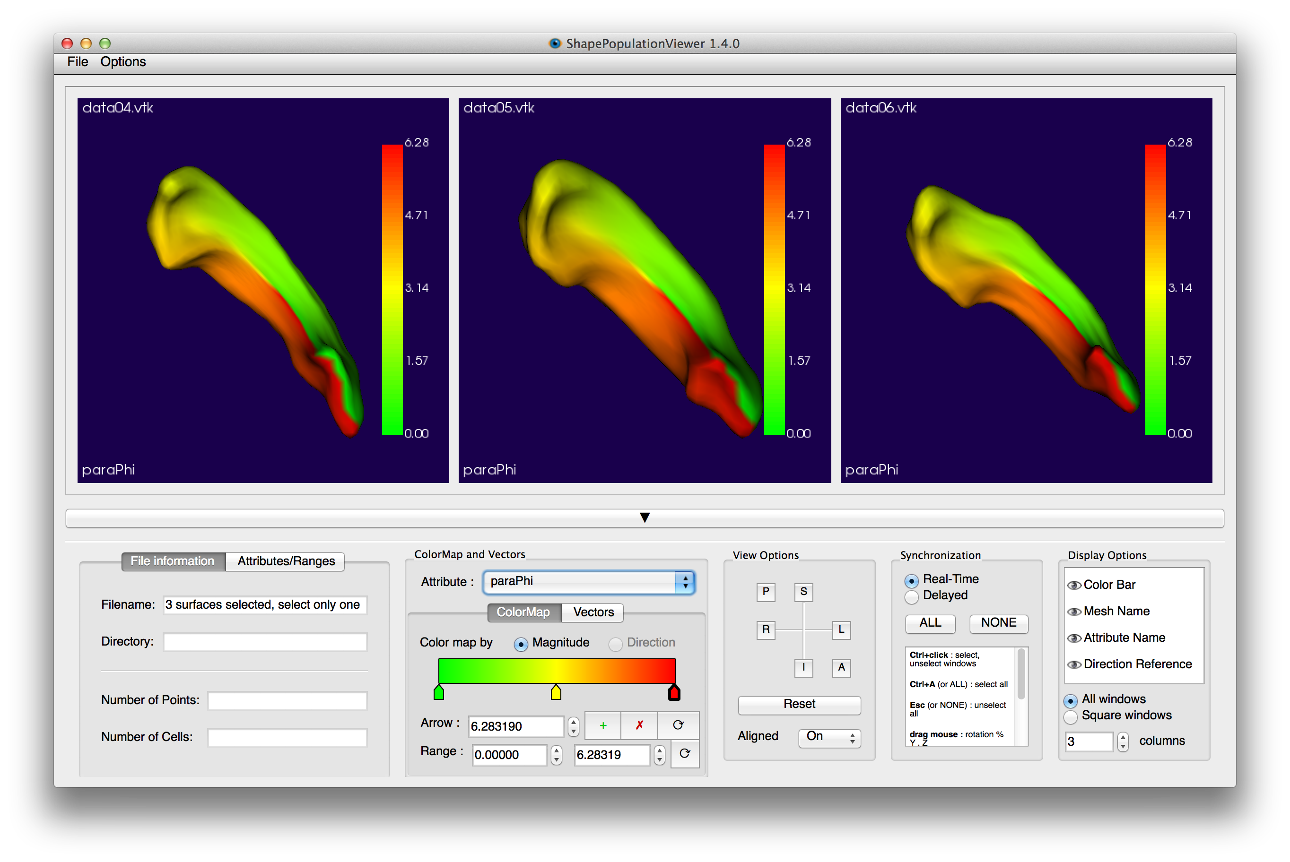Image resolution: width=1290 pixels, height=862 pixels.
Task: Click the colormap reset icon beside Arrow
Action: pos(678,726)
